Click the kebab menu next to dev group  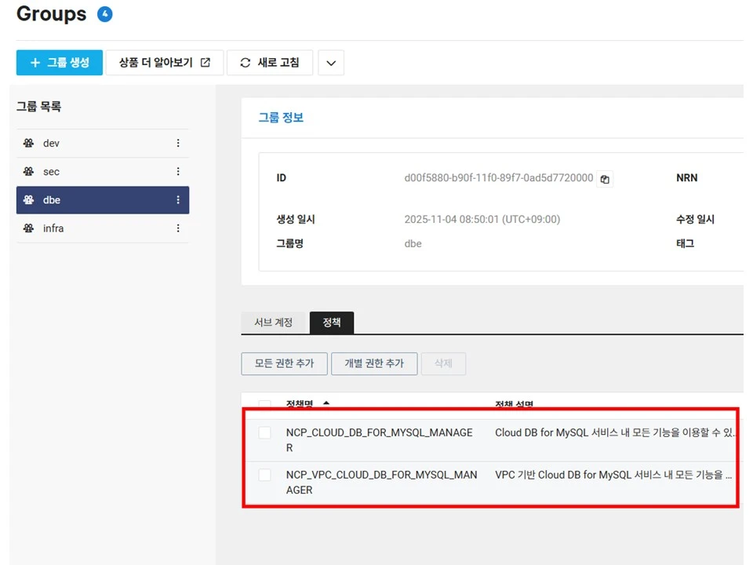(x=178, y=143)
